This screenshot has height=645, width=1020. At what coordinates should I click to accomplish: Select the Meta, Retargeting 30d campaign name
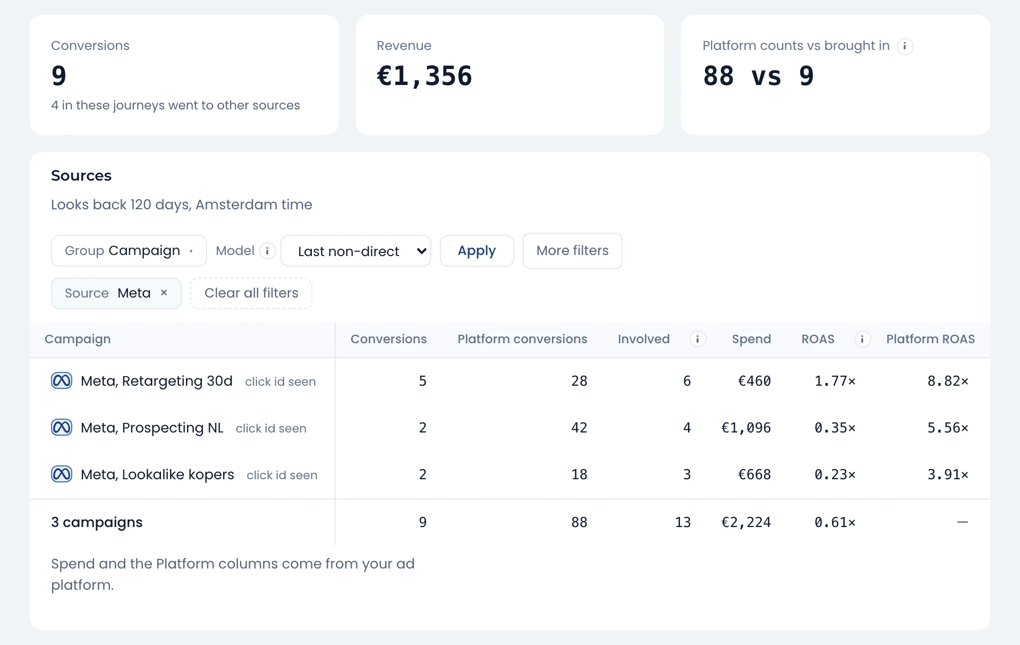coord(157,381)
